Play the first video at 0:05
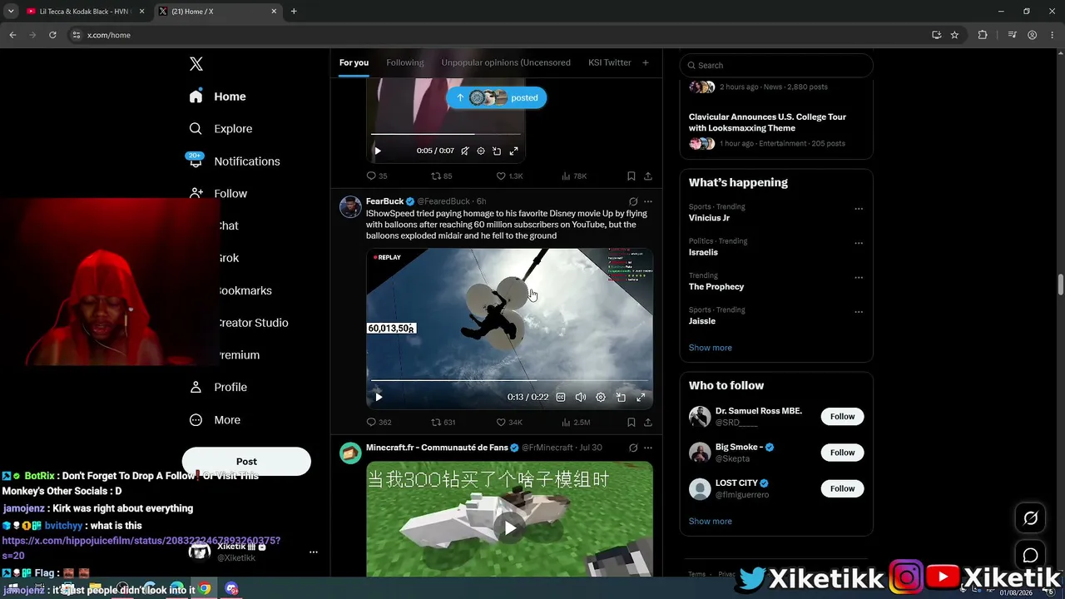This screenshot has width=1065, height=599. 378,151
